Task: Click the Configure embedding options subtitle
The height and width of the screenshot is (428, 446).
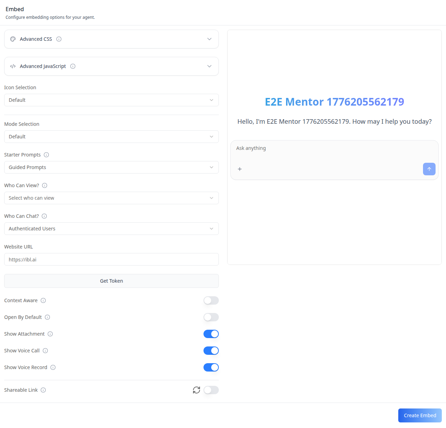Action: coord(50,17)
